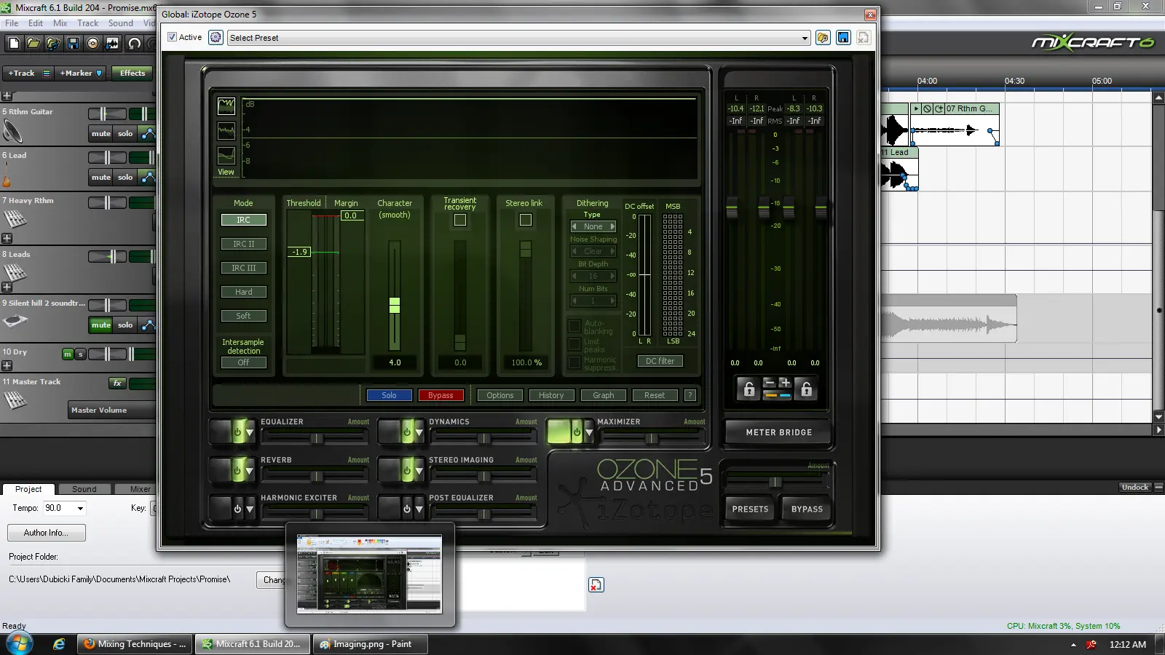
Task: Click the Character slider handle
Action: (395, 305)
